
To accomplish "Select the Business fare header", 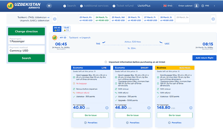I will (x=175, y=68).
